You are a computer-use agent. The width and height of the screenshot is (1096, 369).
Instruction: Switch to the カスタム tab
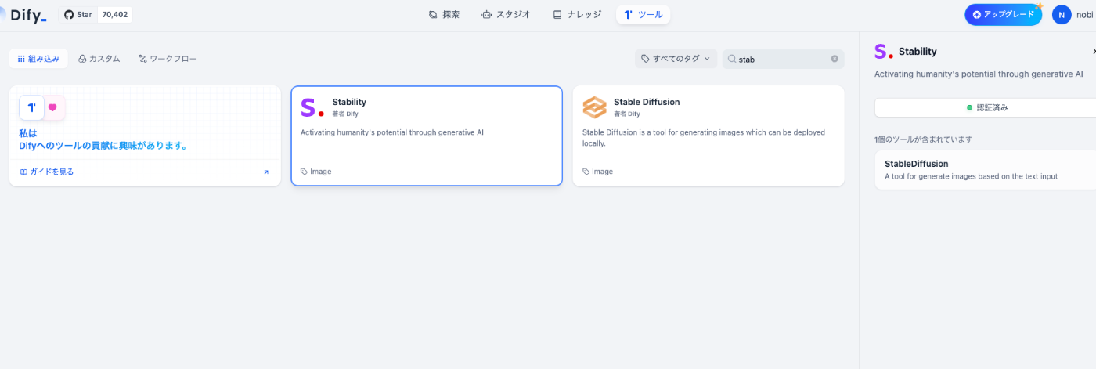tap(99, 59)
